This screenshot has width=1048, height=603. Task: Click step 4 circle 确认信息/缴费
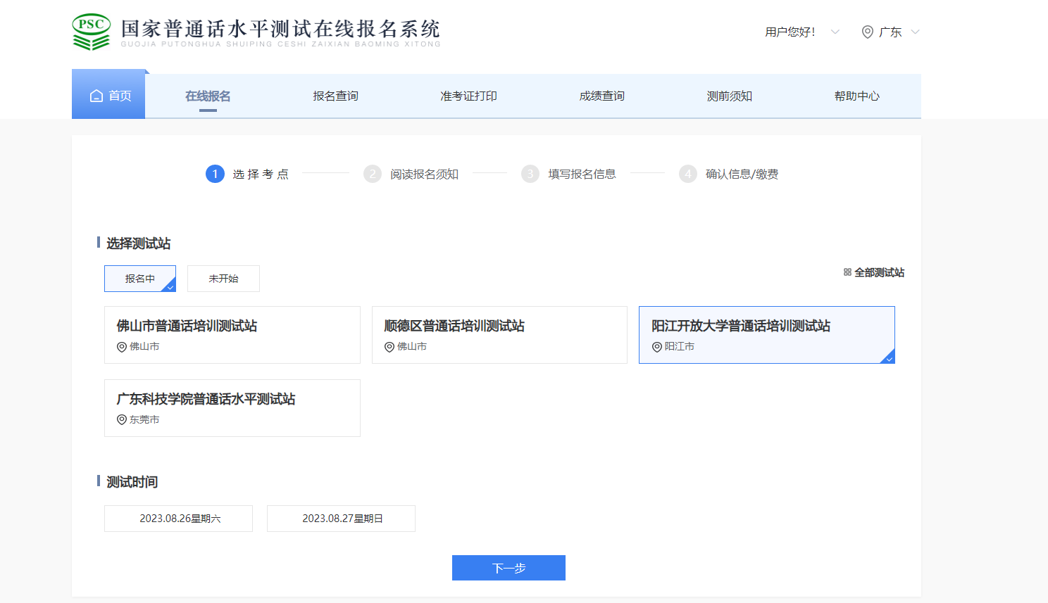pyautogui.click(x=688, y=174)
